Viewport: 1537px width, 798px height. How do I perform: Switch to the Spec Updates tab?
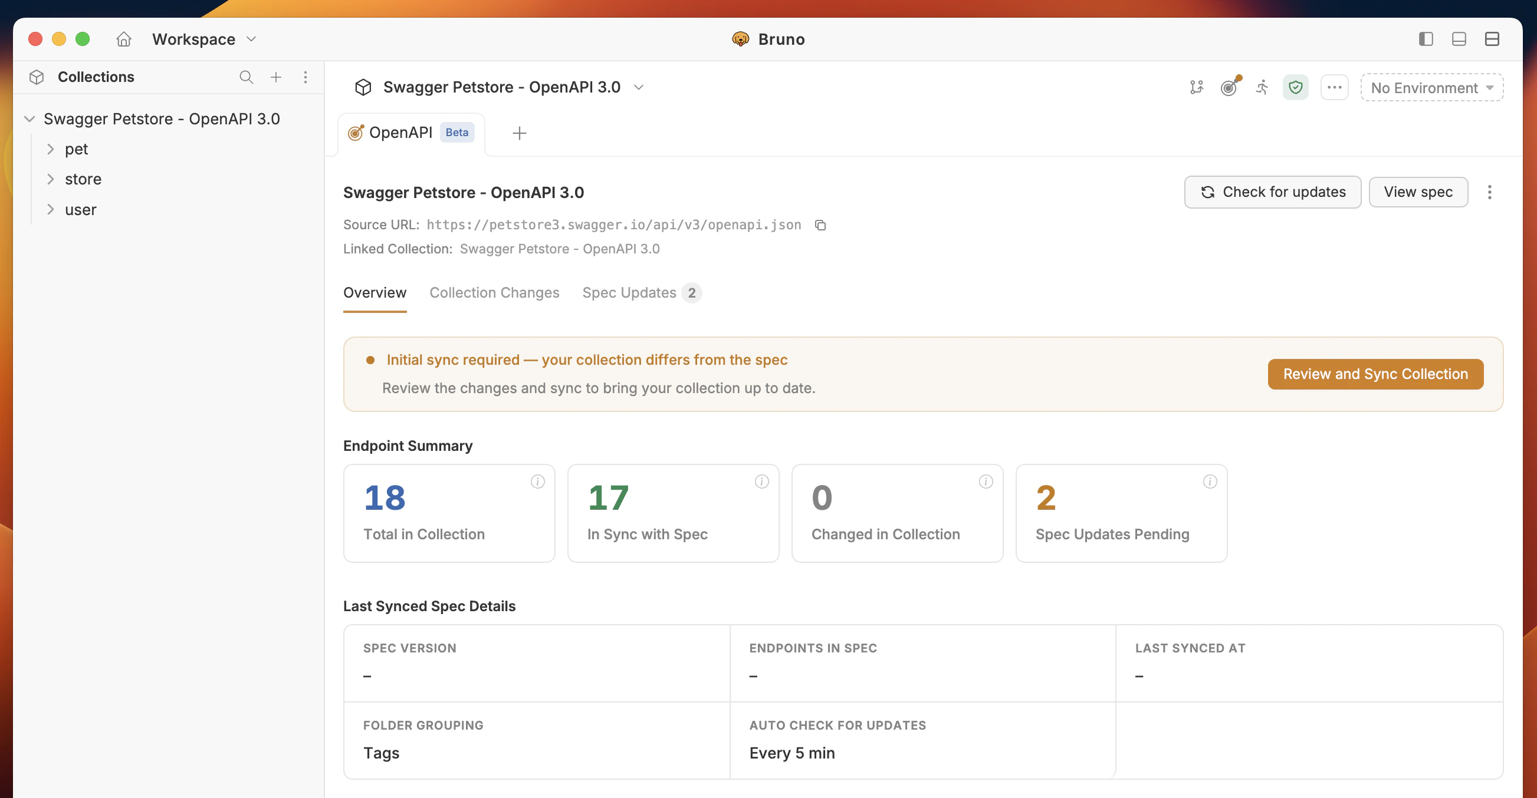point(629,293)
